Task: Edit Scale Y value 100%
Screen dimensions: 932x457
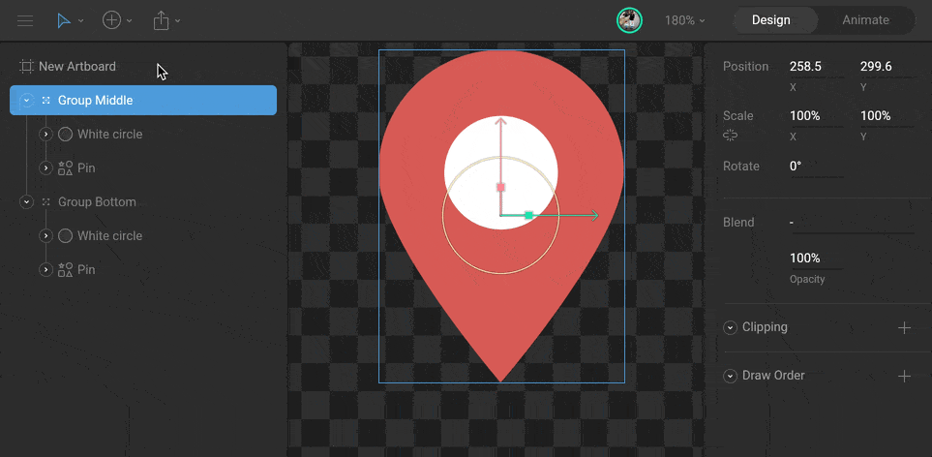Action: 887,116
